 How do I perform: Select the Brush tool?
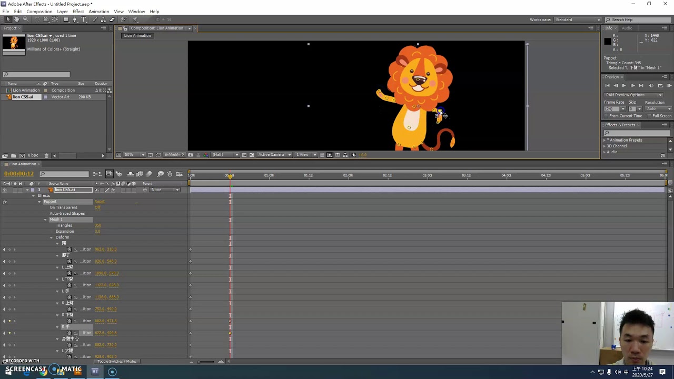(95, 19)
